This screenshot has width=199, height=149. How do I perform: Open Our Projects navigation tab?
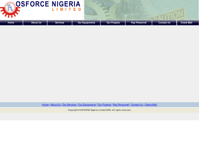click(113, 23)
